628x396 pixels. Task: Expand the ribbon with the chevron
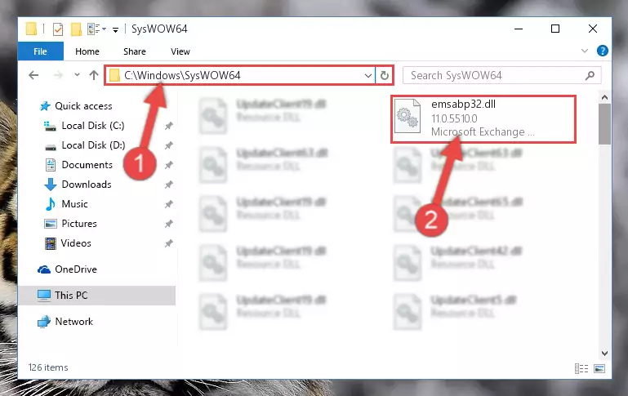(585, 51)
